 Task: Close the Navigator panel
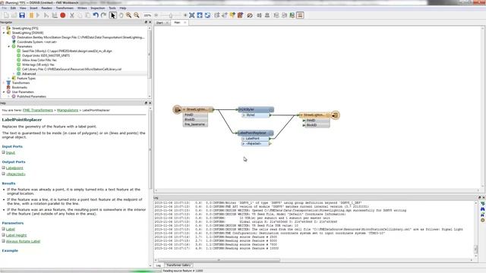(150, 22)
